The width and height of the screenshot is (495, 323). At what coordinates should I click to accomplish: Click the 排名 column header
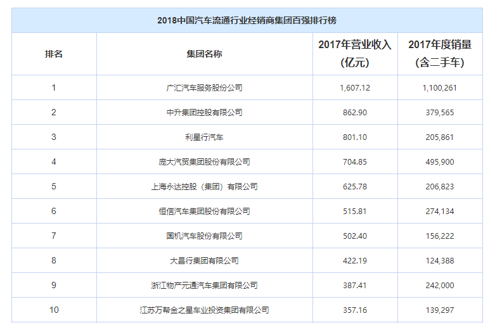54,54
